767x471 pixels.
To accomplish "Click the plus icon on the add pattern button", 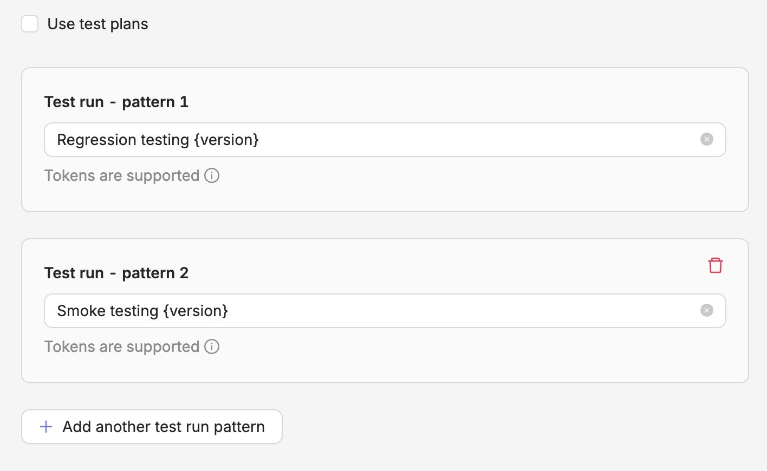I will (x=46, y=427).
